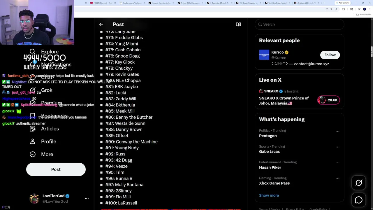Open the browser extensions icon
Screen dimensions: 373x210
[344, 9]
